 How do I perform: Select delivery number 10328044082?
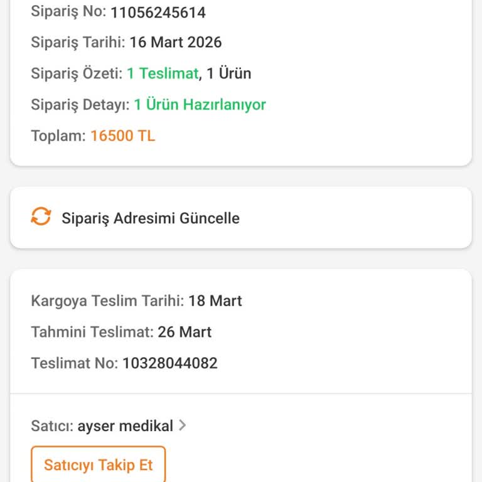tap(169, 363)
